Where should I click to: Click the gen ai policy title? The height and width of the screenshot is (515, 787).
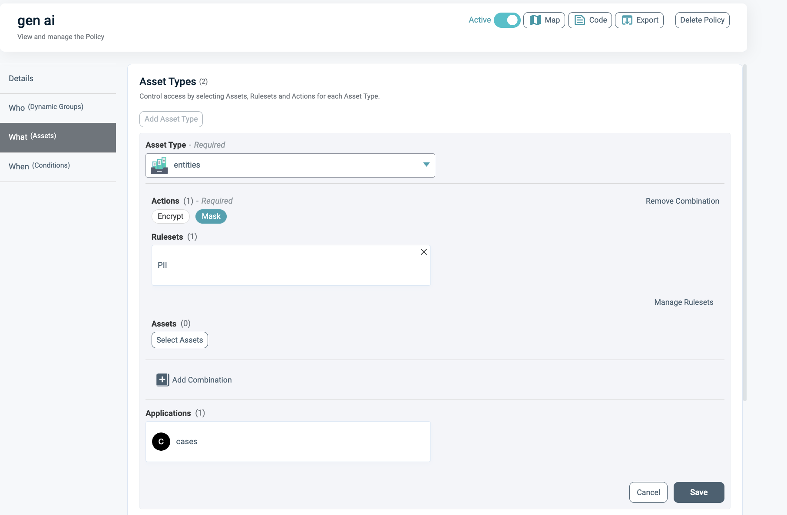click(x=36, y=20)
